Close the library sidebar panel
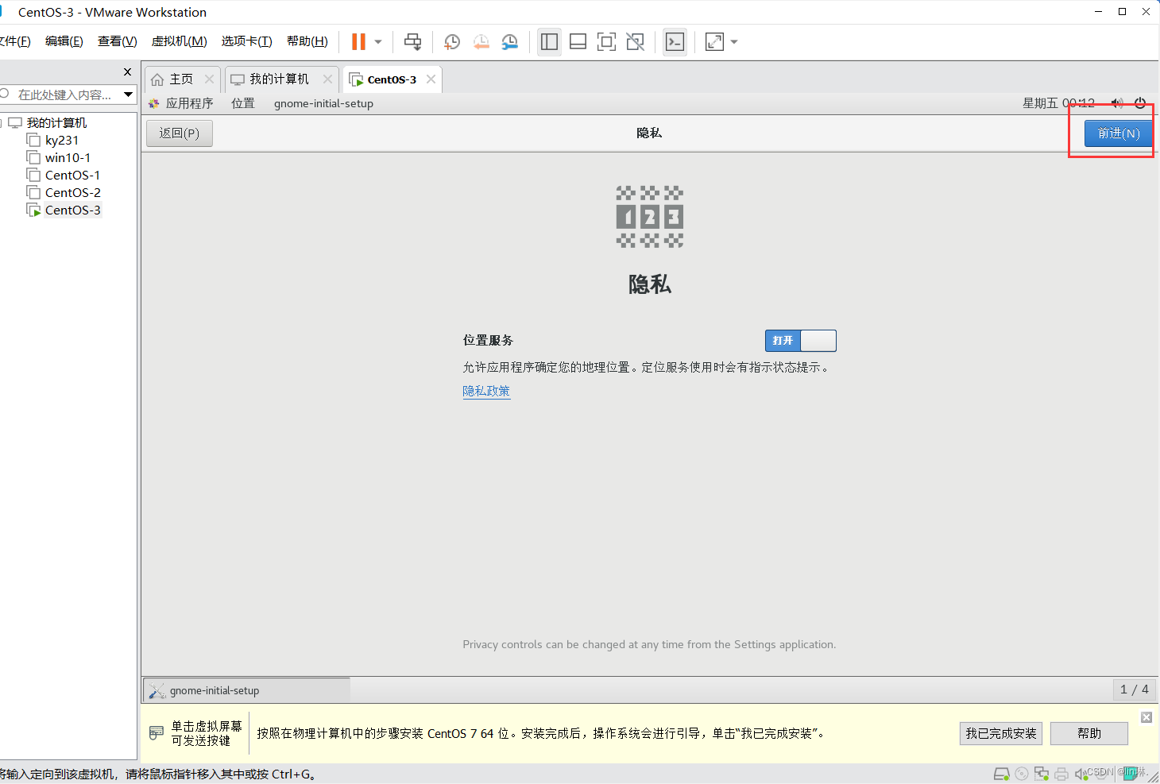 click(x=127, y=72)
